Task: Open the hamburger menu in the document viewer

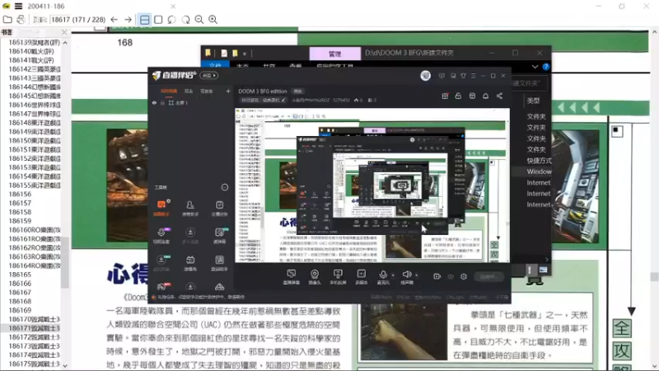Action: [18, 6]
